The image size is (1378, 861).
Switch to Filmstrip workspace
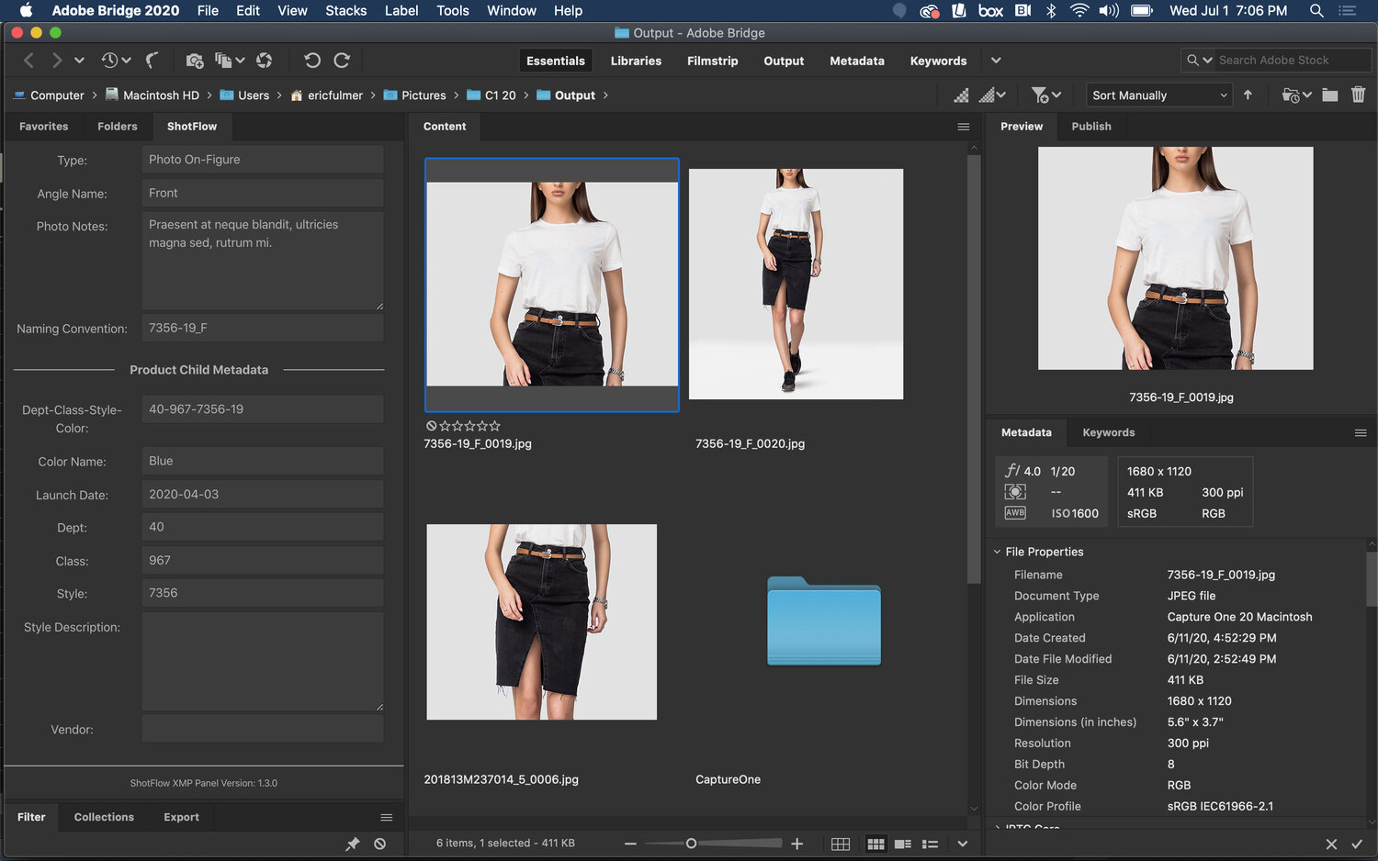pyautogui.click(x=713, y=61)
